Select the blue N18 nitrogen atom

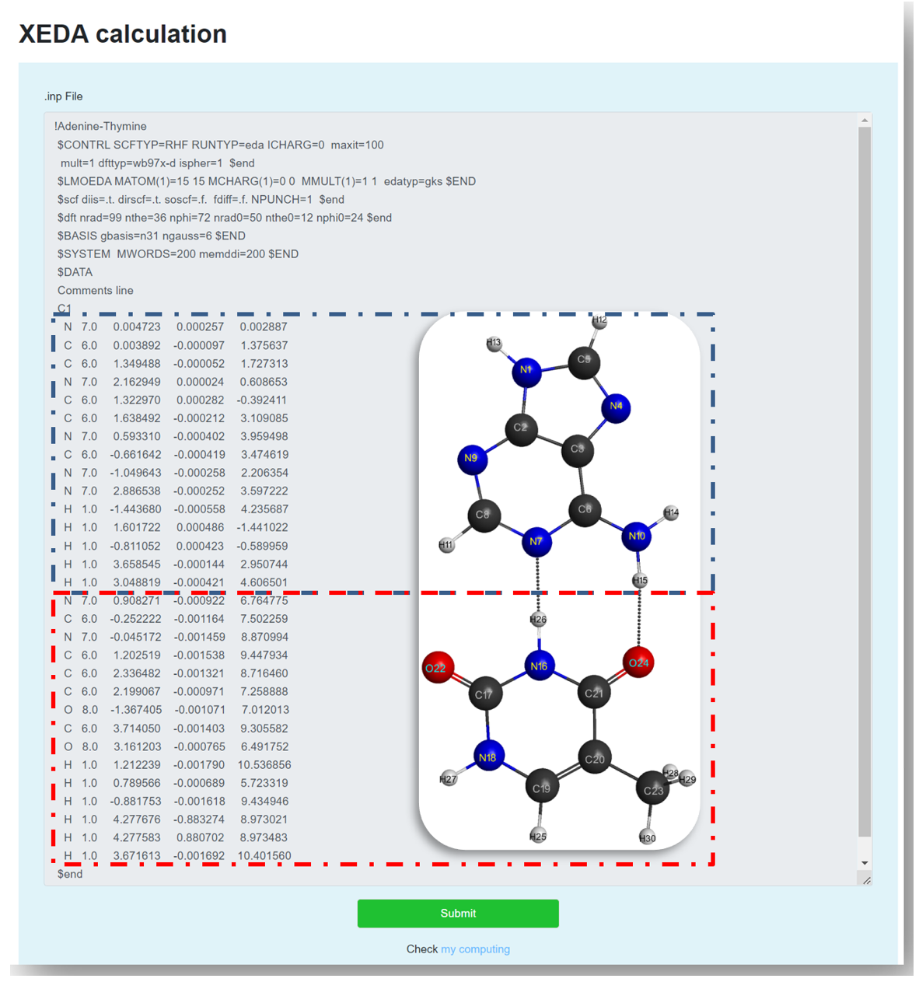[x=488, y=757]
